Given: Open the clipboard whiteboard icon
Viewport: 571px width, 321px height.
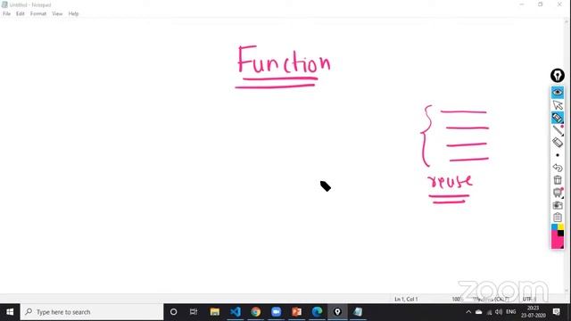Looking at the screenshot, I should pyautogui.click(x=557, y=218).
